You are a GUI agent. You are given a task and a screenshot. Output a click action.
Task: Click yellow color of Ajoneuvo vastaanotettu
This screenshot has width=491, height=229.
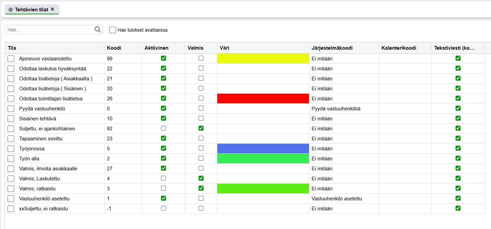[263, 59]
